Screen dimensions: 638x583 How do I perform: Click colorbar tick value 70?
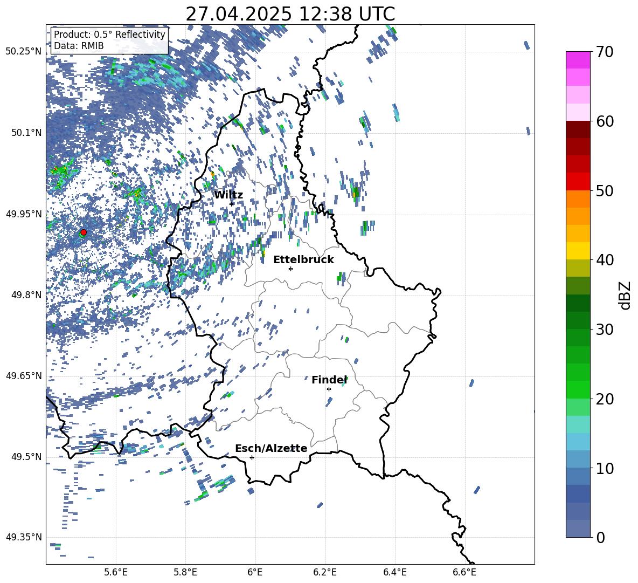click(x=605, y=52)
